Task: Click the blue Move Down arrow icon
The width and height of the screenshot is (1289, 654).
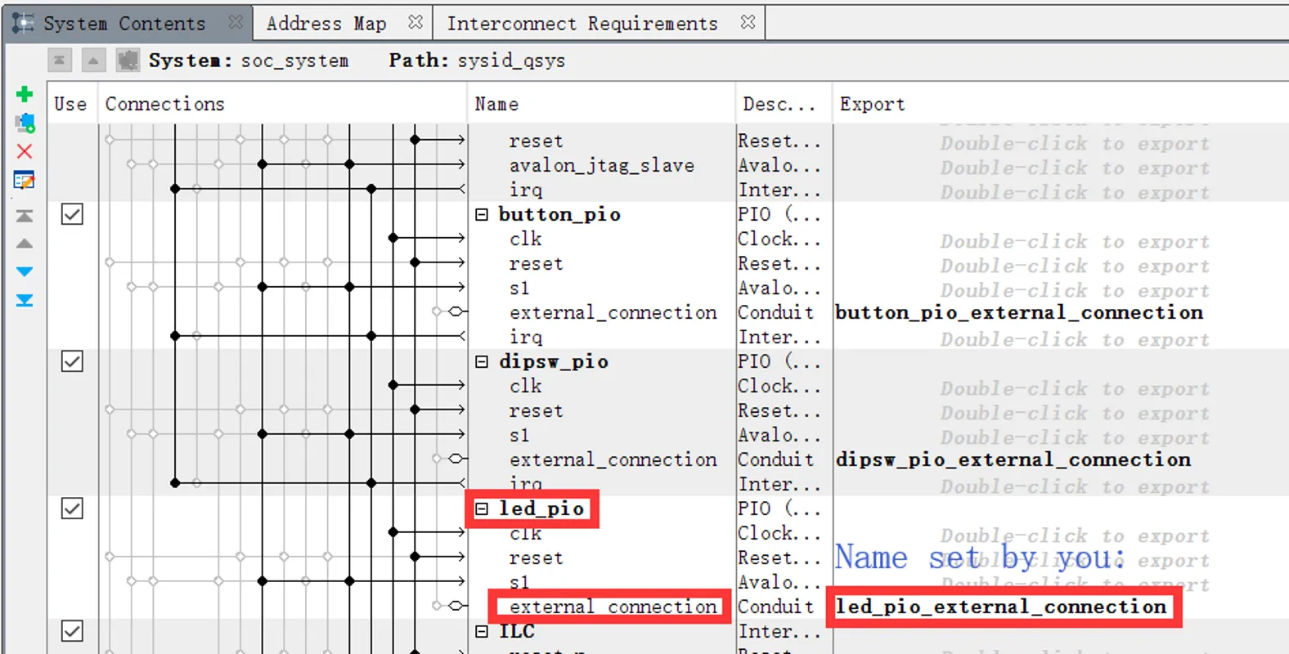Action: click(x=25, y=271)
